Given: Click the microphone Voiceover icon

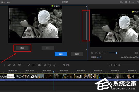Looking at the screenshot, I should pyautogui.click(x=54, y=65).
